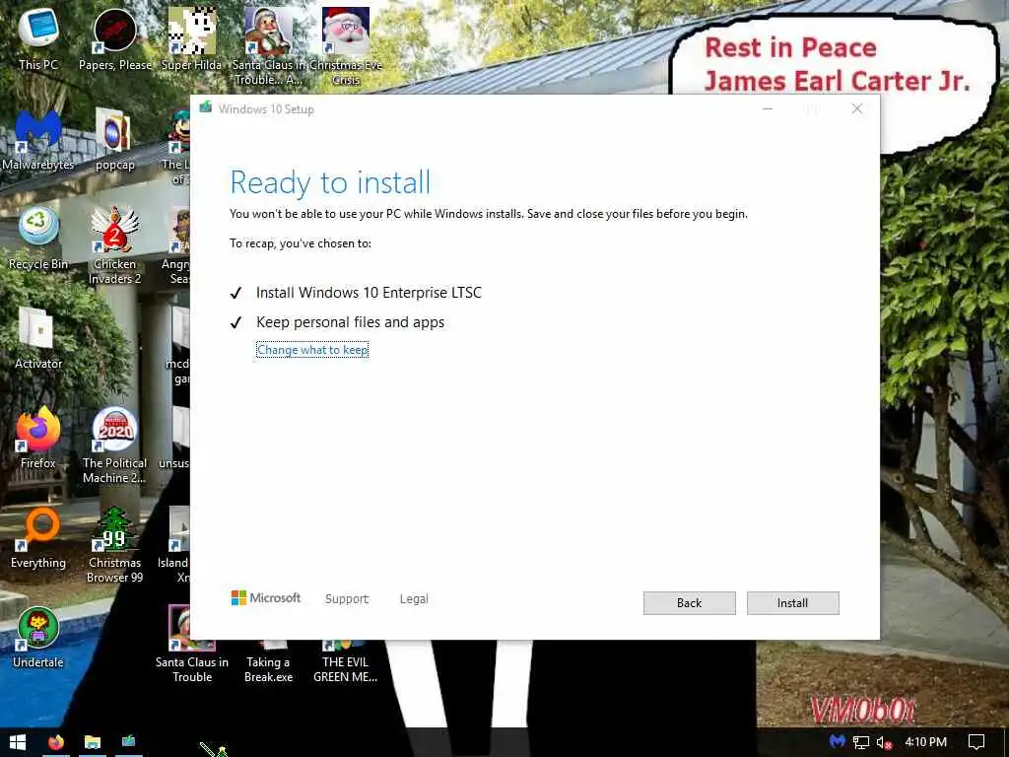
Task: Open THE EVIL GREEN ME... shortcut
Action: (x=346, y=660)
